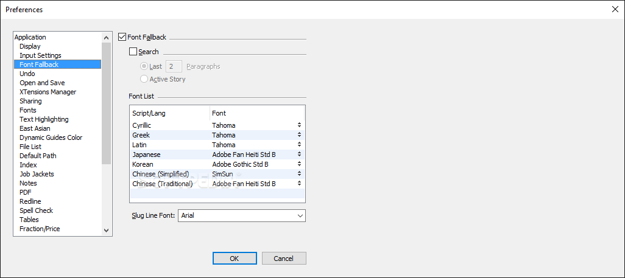
Task: Select the Last paragraphs radio button
Action: pos(144,66)
